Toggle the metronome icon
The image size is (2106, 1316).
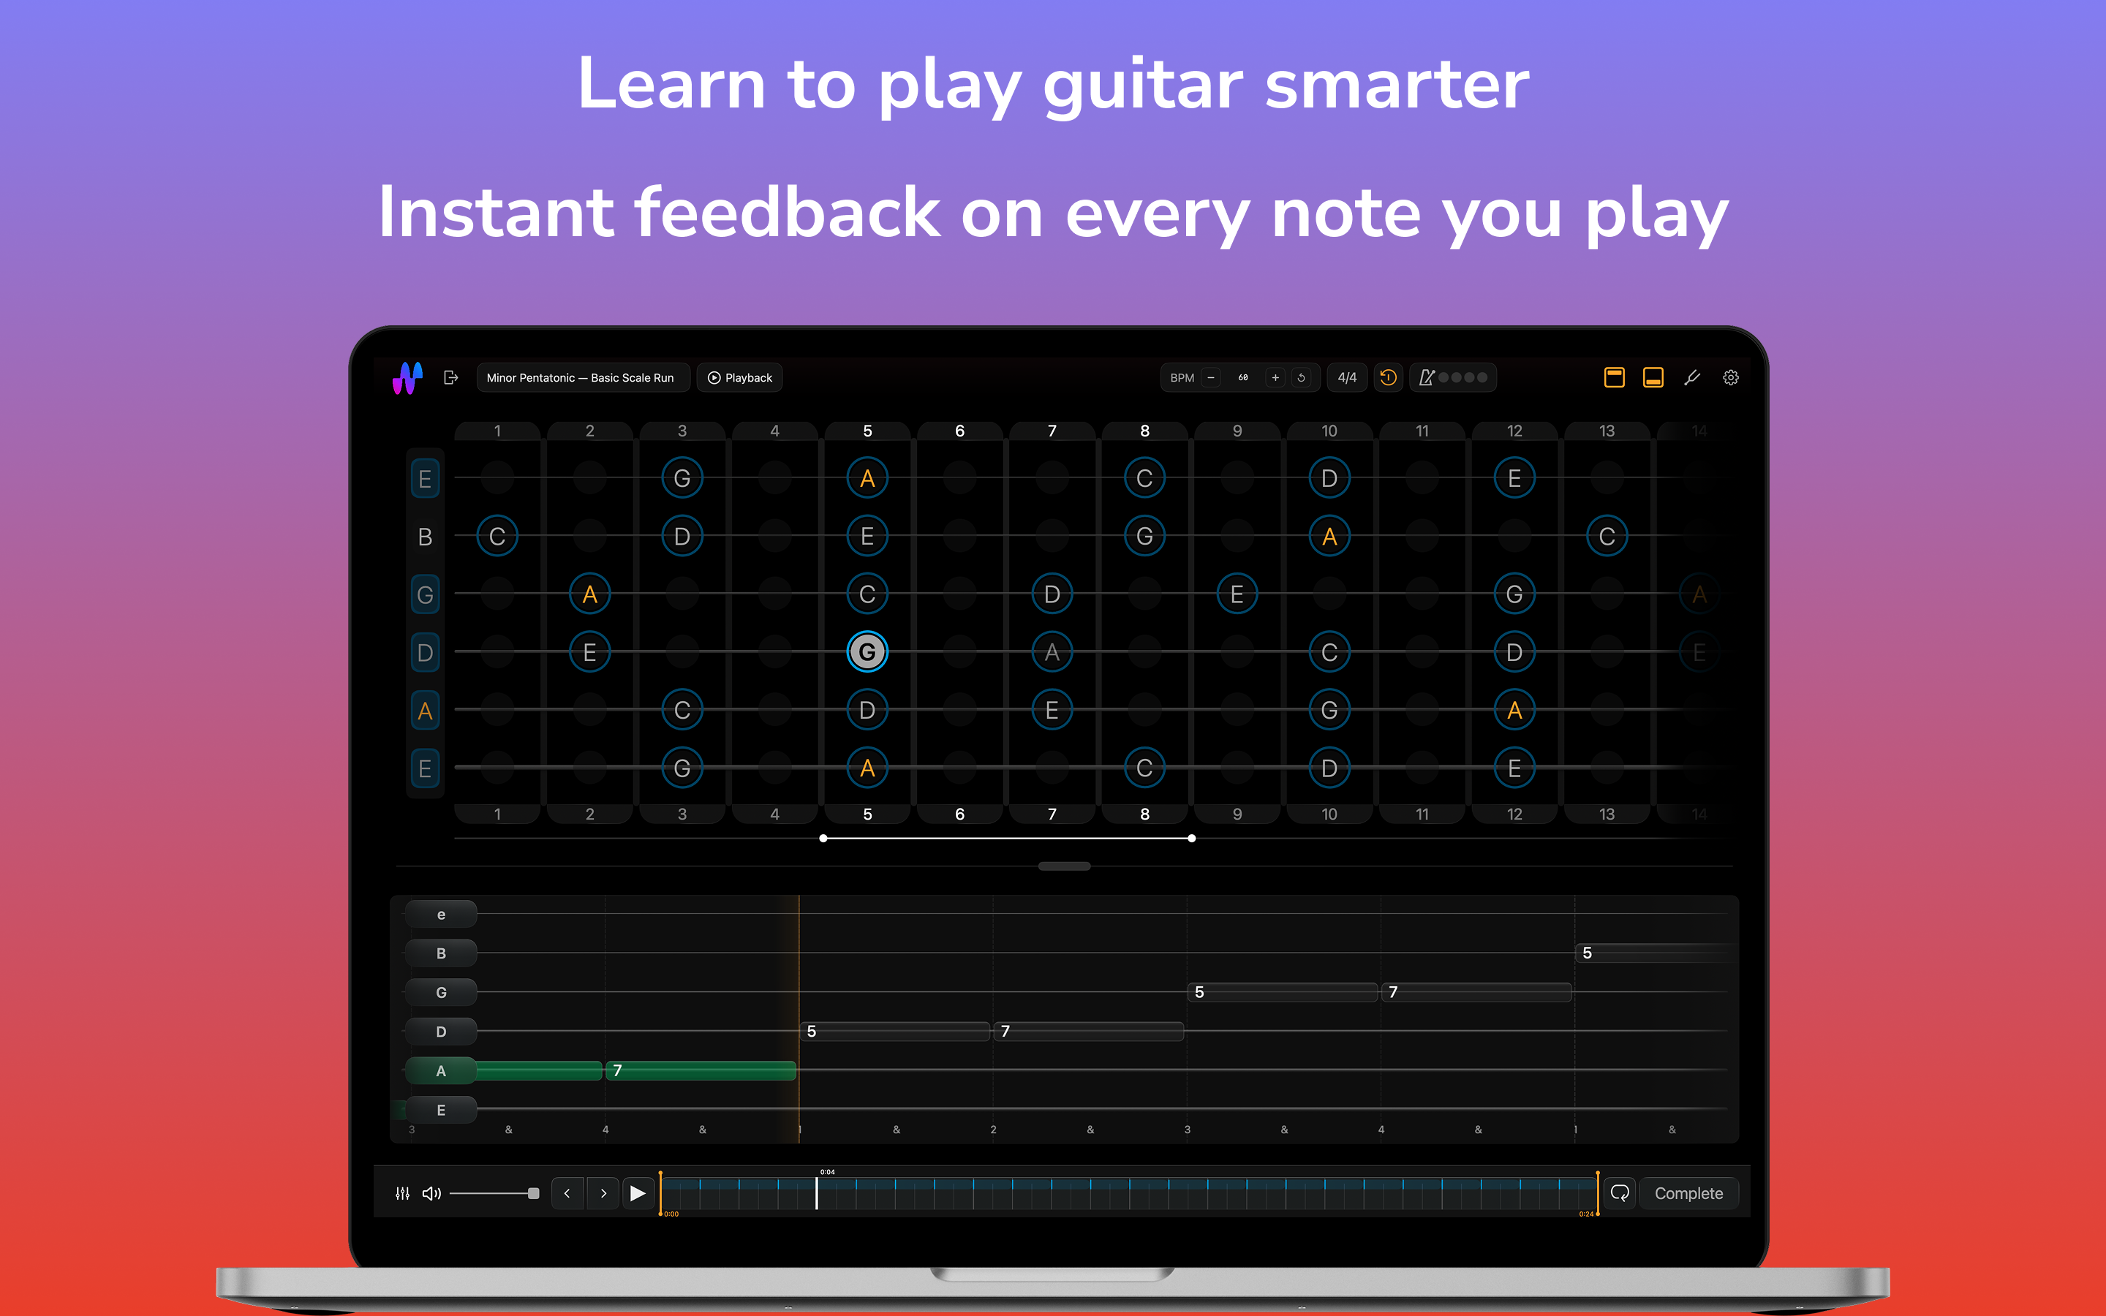coord(1427,378)
